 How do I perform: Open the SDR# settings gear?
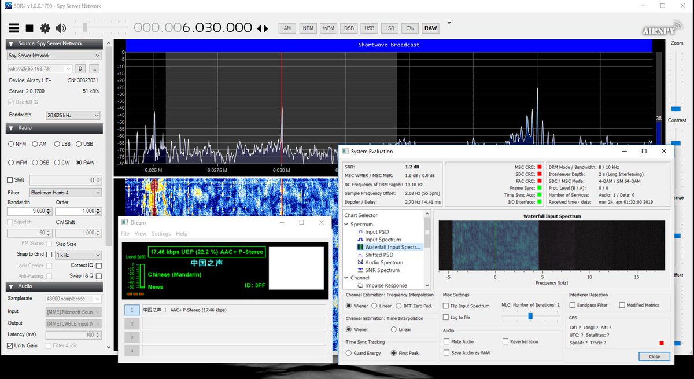[x=45, y=28]
